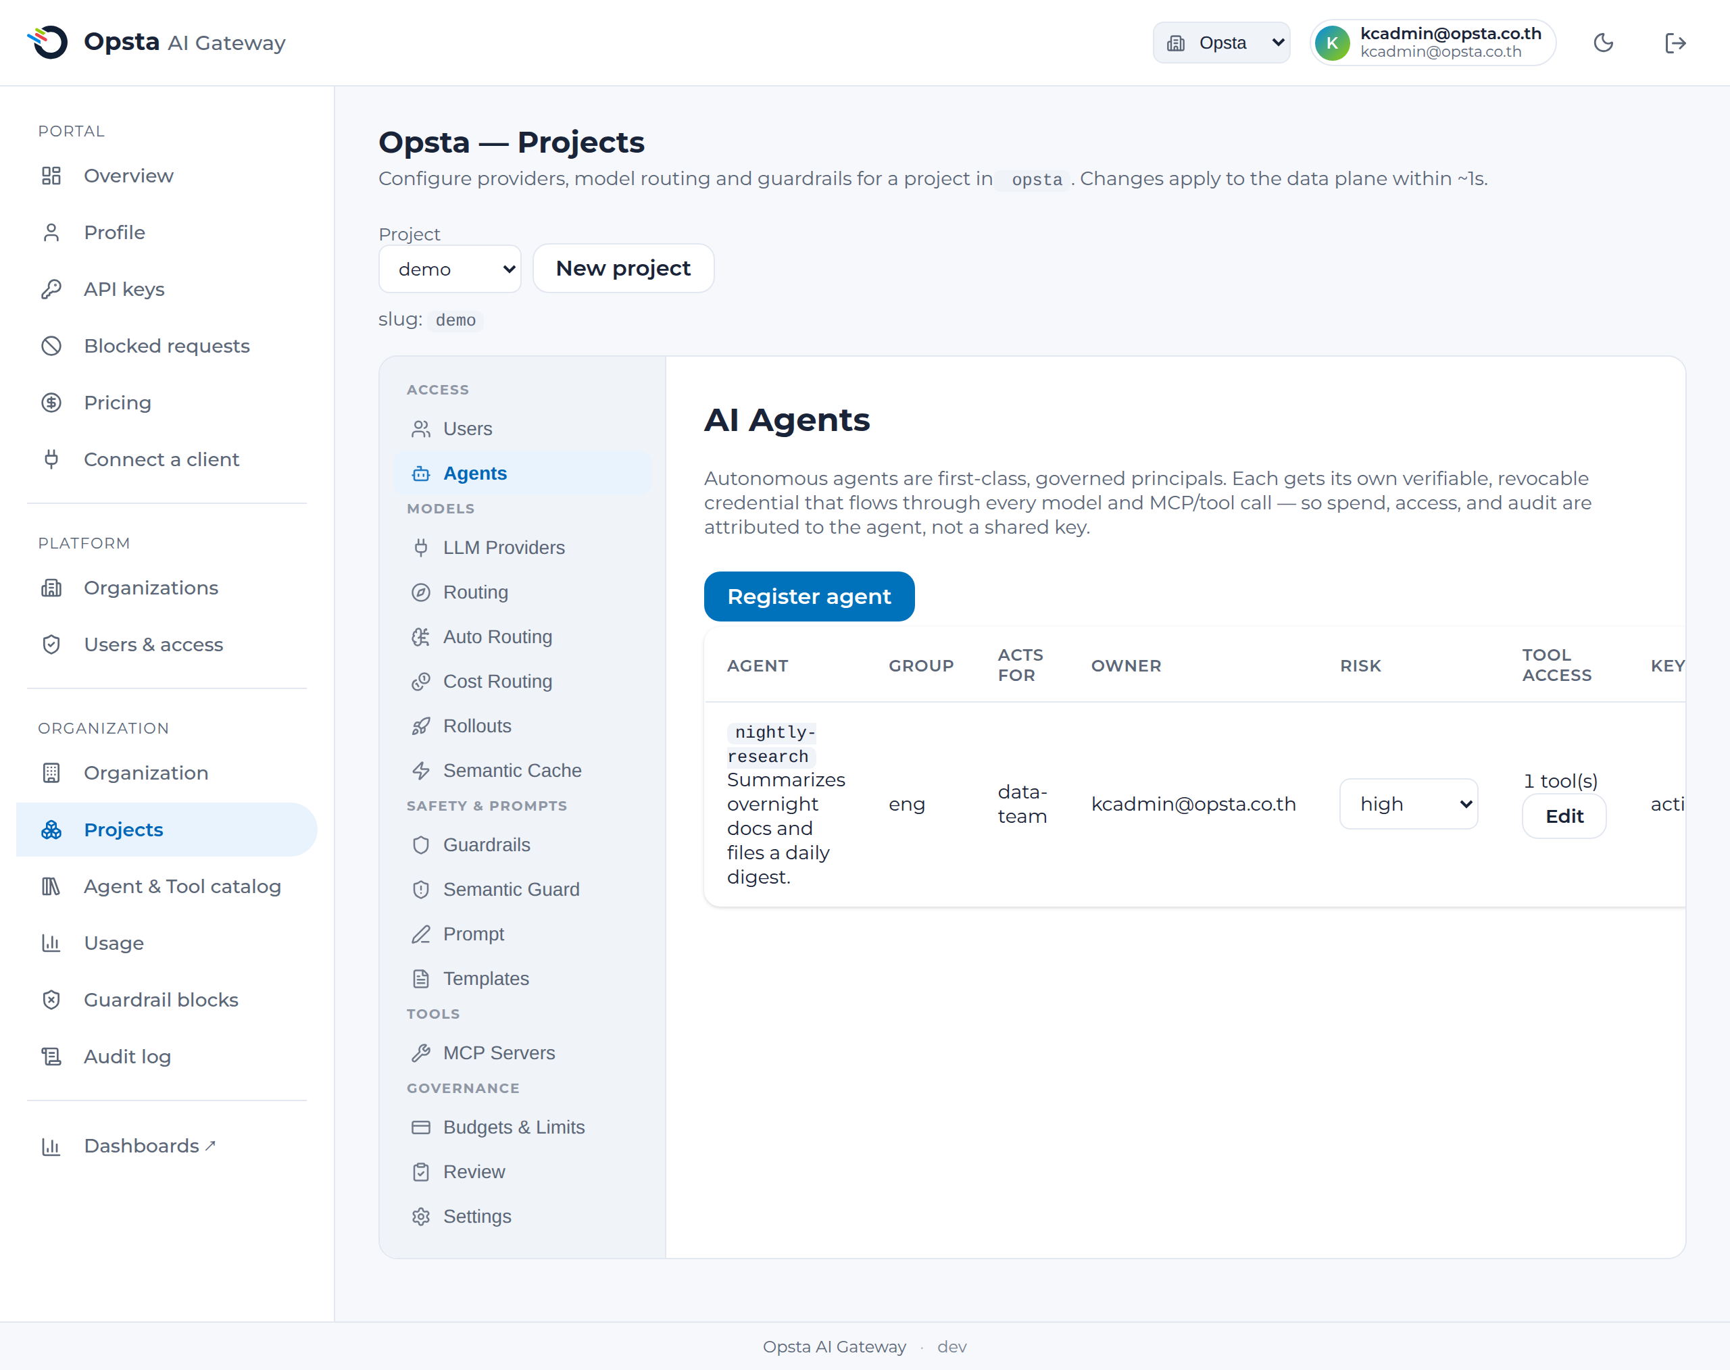Open Users in the Access section
The height and width of the screenshot is (1370, 1730).
(522, 429)
